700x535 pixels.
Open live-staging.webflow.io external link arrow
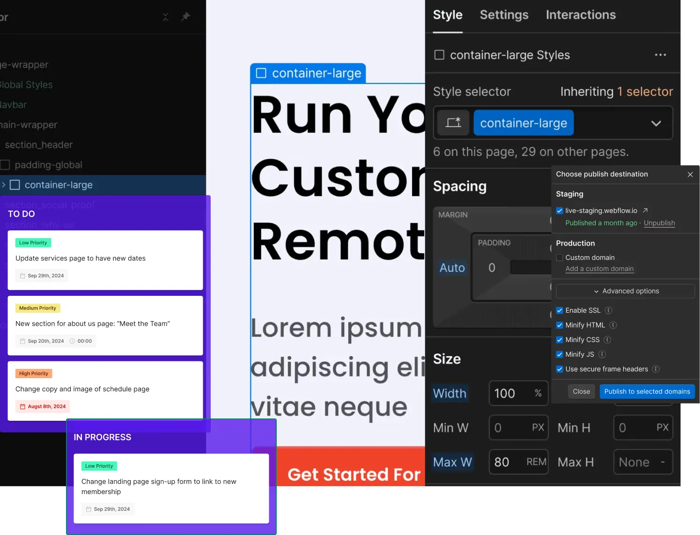tap(645, 210)
